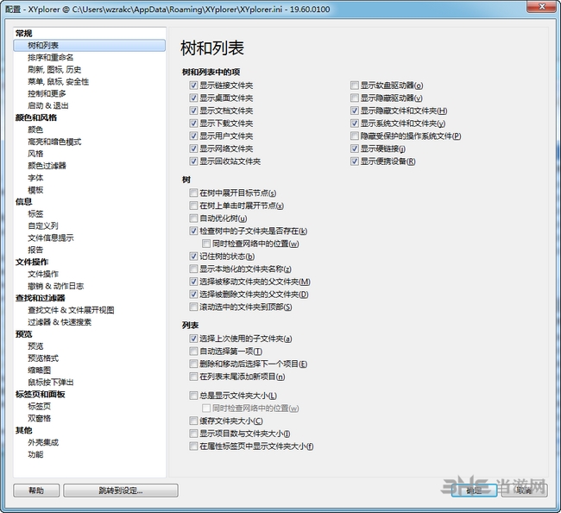Enable 总是显示文件夹大小 checkbox
The image size is (561, 513).
193,396
